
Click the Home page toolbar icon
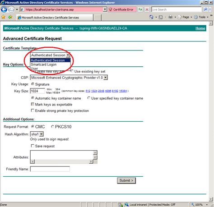click(151, 17)
